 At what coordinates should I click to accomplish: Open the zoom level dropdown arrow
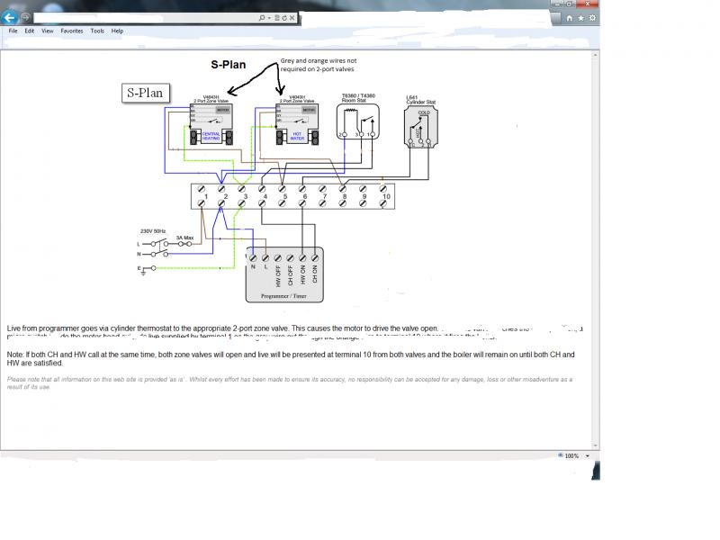coord(588,455)
